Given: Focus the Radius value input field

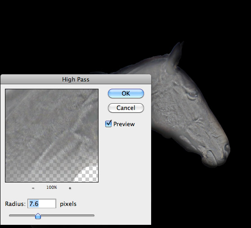Looking at the screenshot, I should [x=42, y=204].
